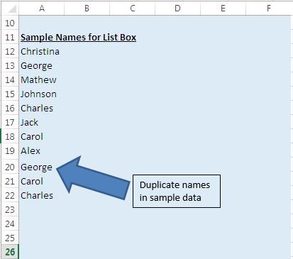Select column B header

(87, 9)
